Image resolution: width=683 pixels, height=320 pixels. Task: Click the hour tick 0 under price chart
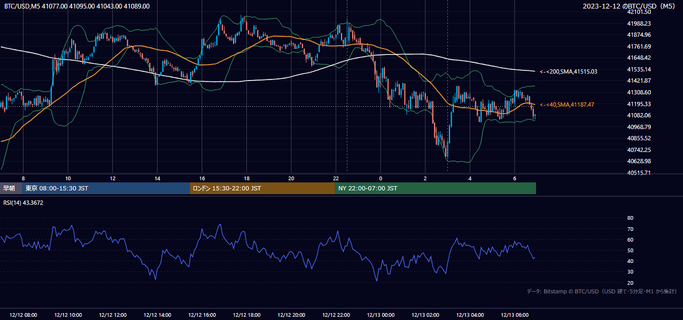coord(381,178)
